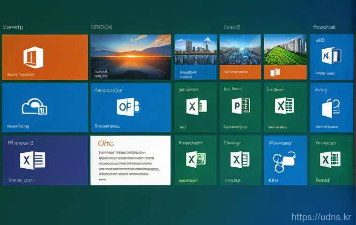356x225 pixels.
Task: Open the green Excel tile below the door icon tile
Action: [332, 160]
